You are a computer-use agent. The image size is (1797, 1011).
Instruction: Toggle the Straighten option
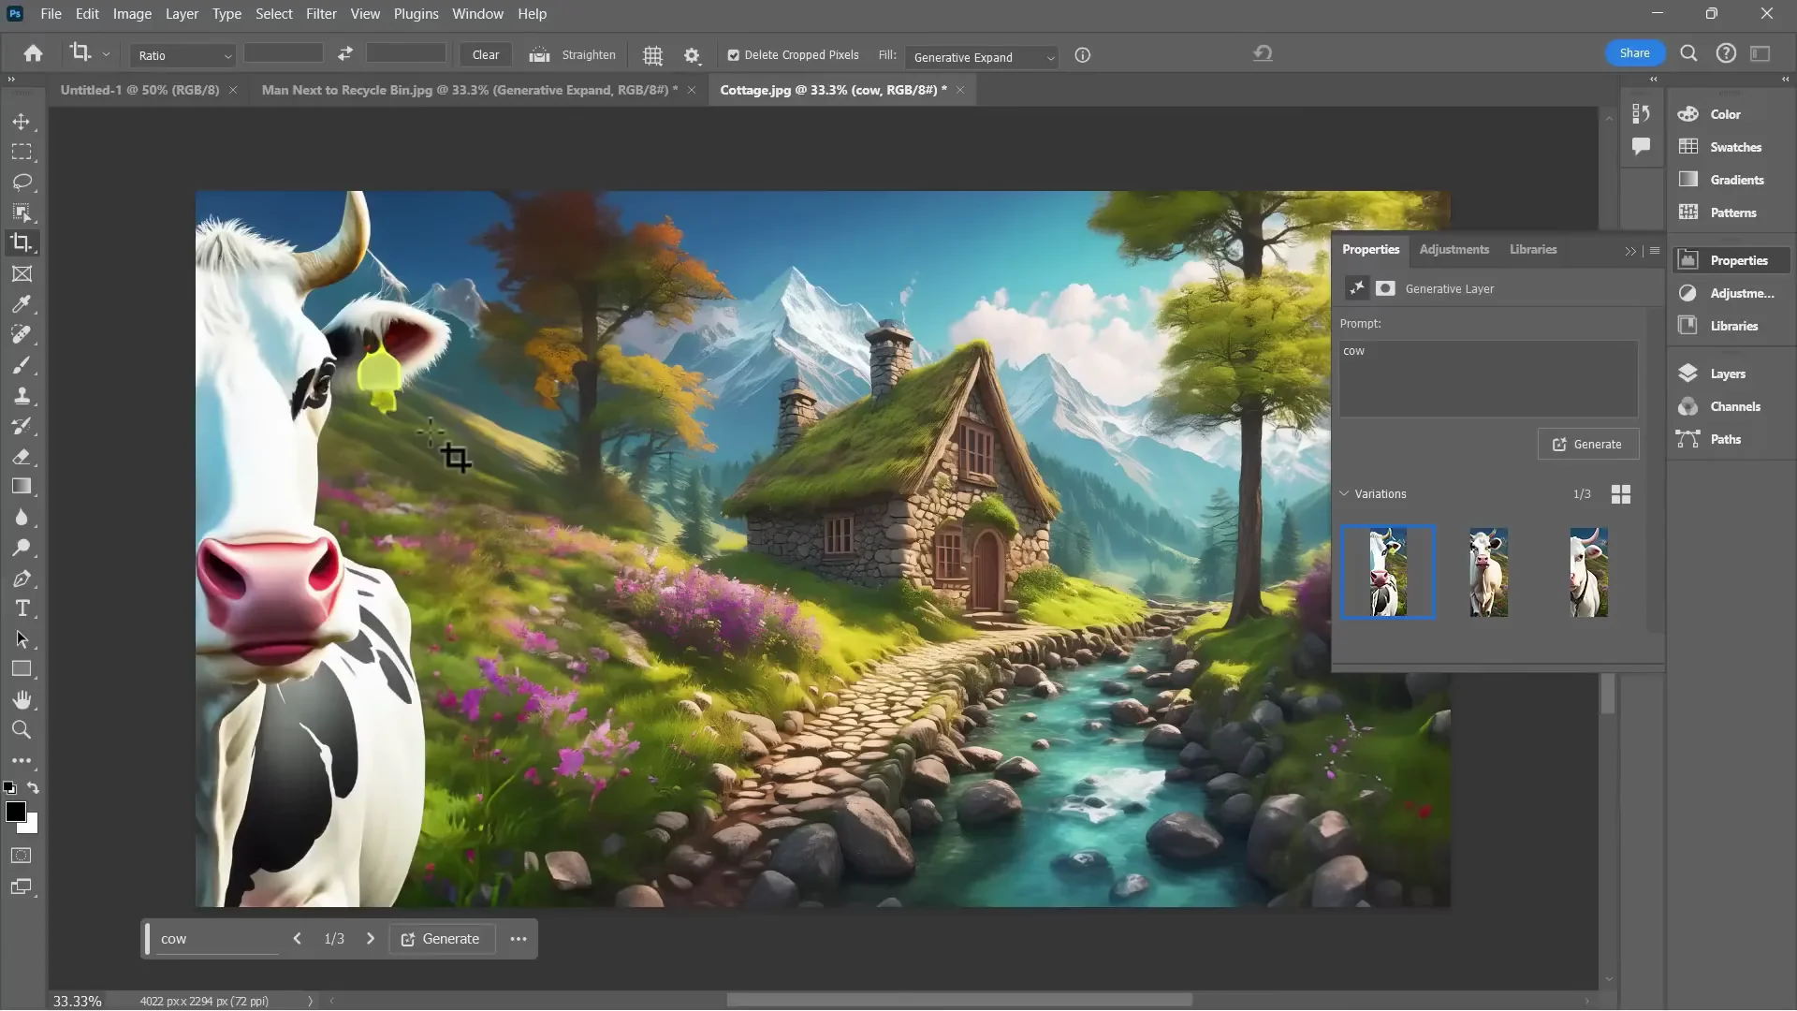[572, 55]
